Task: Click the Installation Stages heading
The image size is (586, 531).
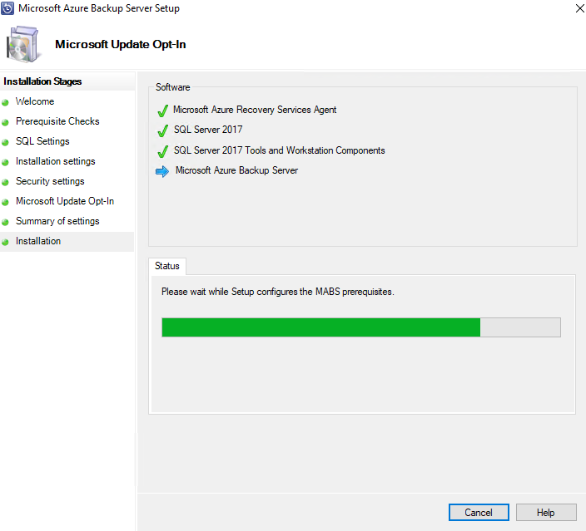Action: 42,81
